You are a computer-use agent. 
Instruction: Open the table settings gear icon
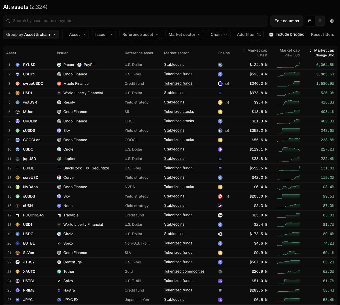pos(332,21)
